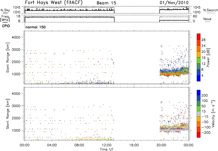Screen dimensions: 218x151
Task: Click the light green 12–16 dB Power colorbar segment
Action: [x=199, y=60]
